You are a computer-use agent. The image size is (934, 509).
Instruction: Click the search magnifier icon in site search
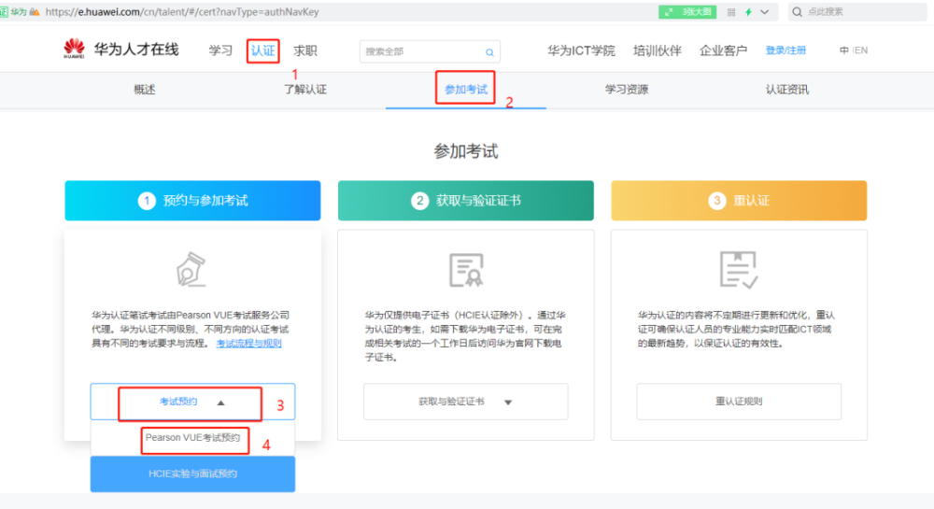(489, 52)
